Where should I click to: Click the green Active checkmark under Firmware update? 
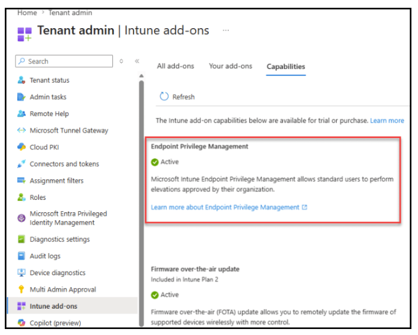tap(155, 295)
